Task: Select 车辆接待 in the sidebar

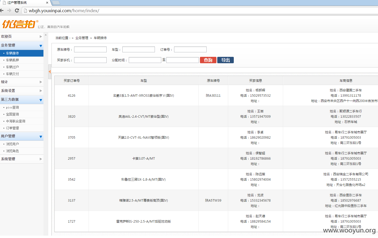Action: 22,53
